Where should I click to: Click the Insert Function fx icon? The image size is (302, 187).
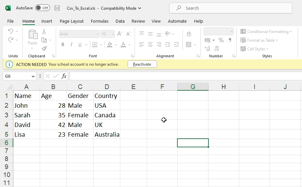[x=64, y=76]
